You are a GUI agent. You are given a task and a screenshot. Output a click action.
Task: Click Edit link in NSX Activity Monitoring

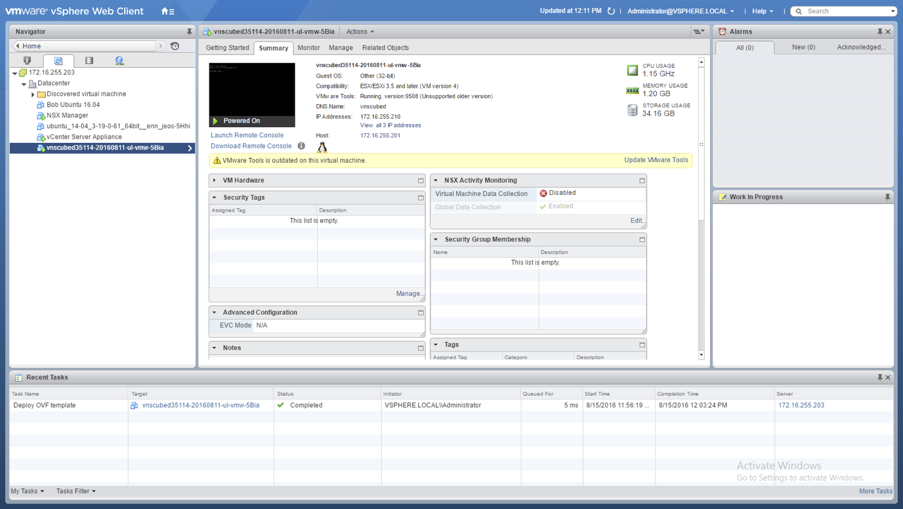637,221
